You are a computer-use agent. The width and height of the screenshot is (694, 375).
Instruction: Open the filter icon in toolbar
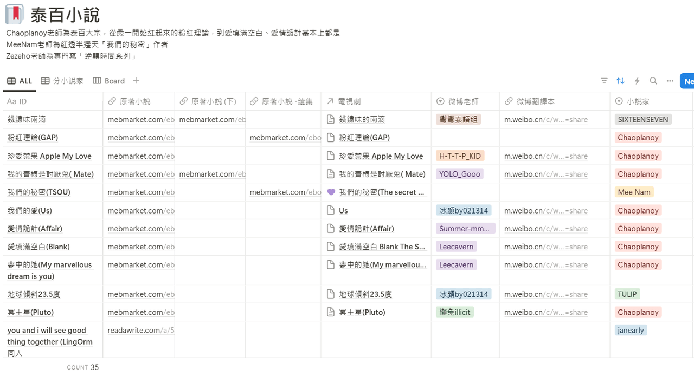(604, 81)
